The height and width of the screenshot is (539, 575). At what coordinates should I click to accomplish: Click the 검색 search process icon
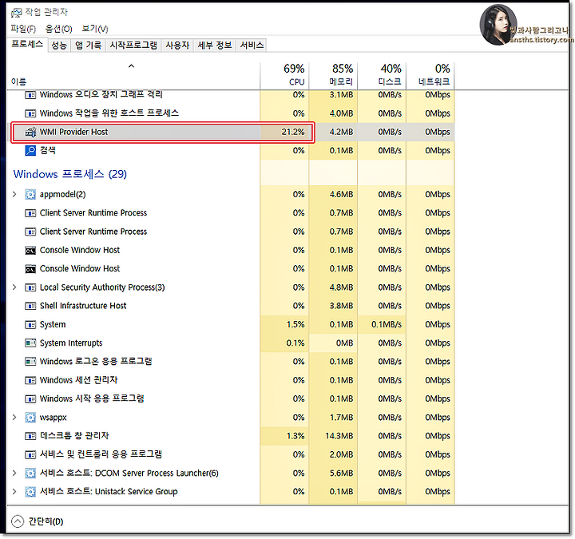pyautogui.click(x=30, y=151)
